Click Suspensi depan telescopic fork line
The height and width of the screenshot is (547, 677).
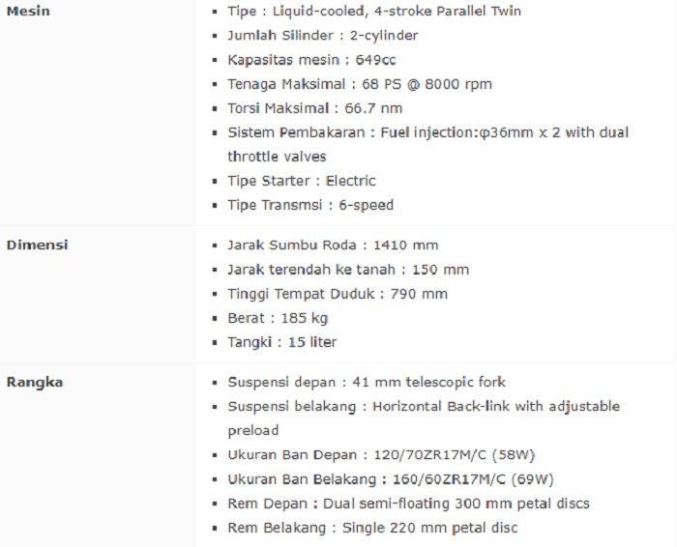tap(367, 383)
